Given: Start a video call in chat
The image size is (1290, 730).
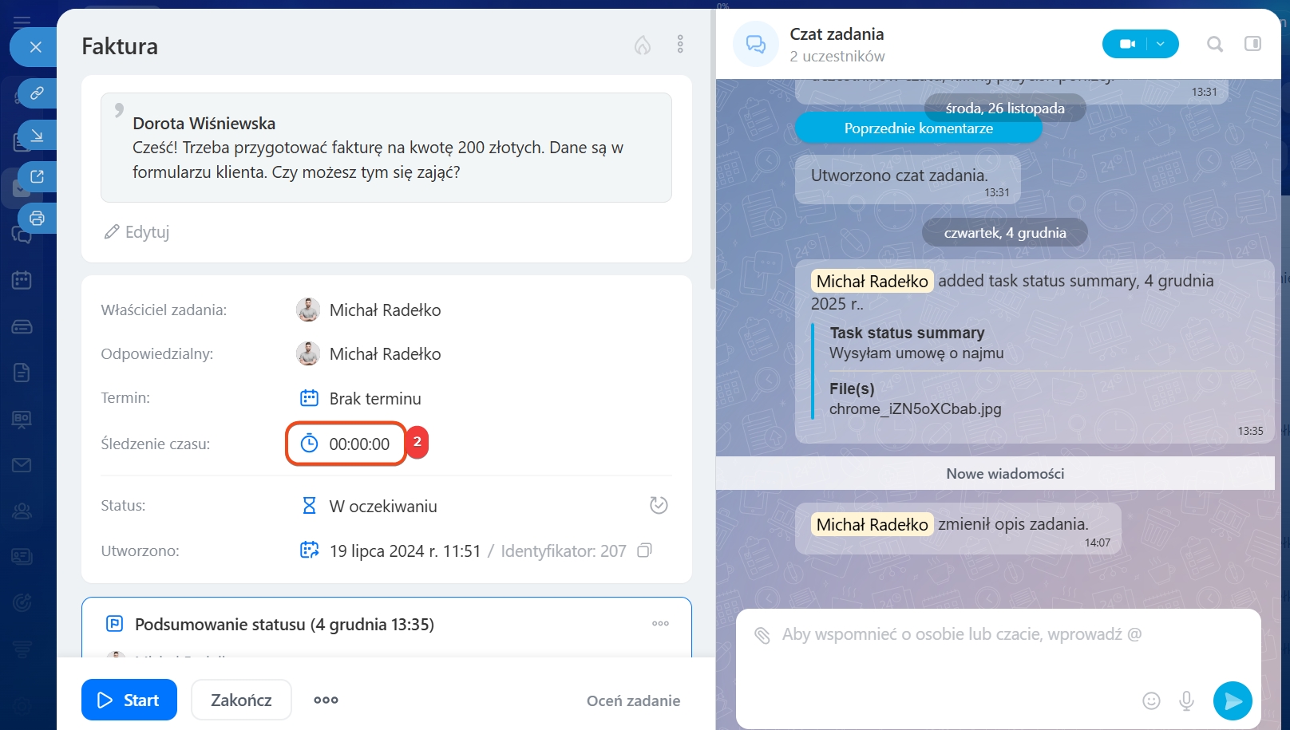Looking at the screenshot, I should [x=1126, y=44].
